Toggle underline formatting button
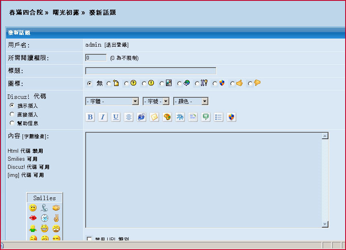The image size is (346, 250). click(x=116, y=117)
